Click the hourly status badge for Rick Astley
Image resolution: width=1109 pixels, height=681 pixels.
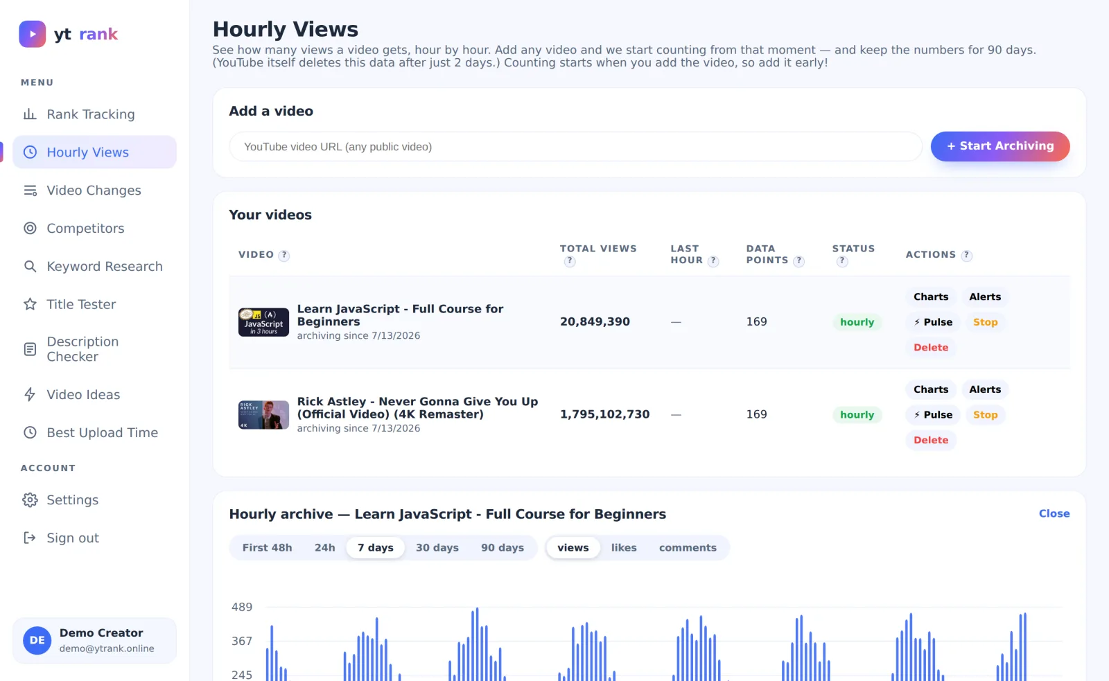pos(857,415)
